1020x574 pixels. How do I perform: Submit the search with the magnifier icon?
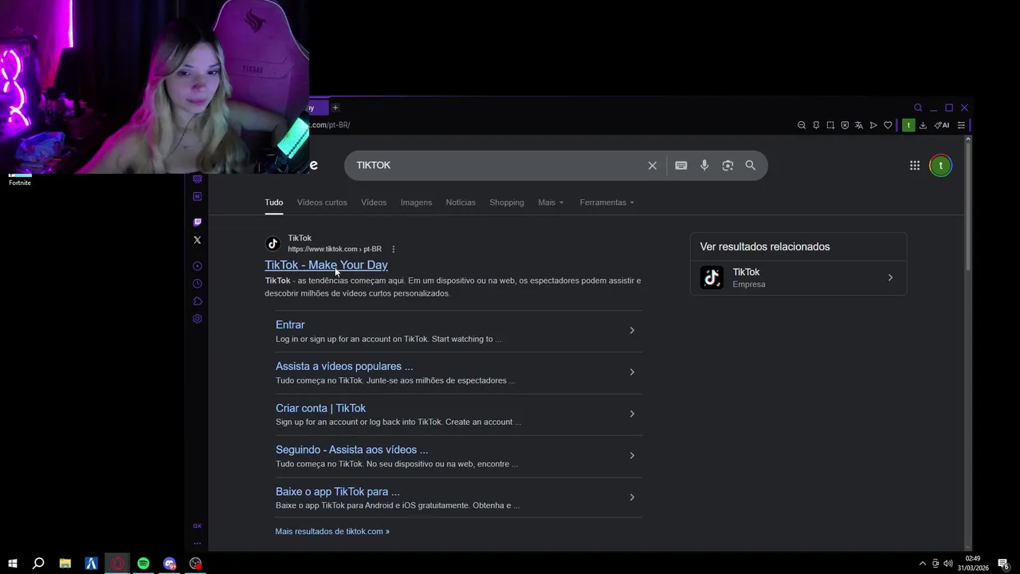coord(750,165)
